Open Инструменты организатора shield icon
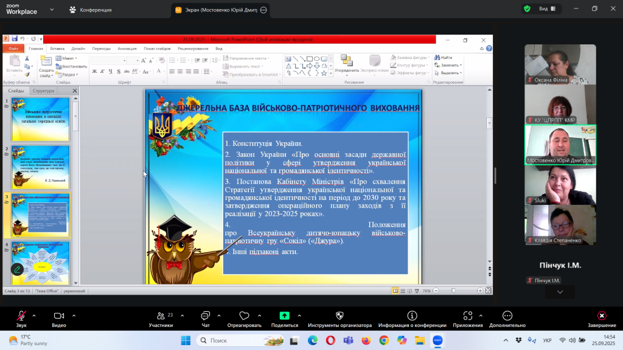623x350 pixels. coord(339,316)
